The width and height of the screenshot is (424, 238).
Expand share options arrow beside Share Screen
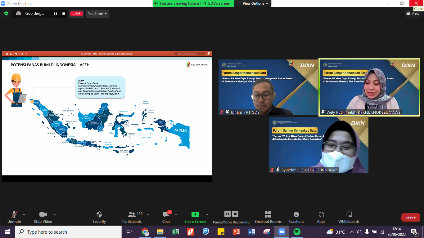coord(207,214)
